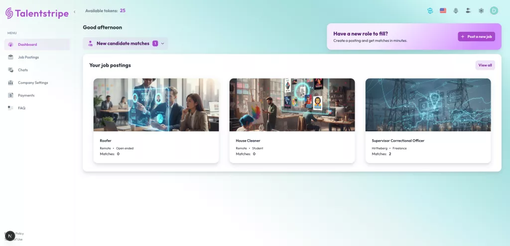Click the candidate matches count badge 1
This screenshot has width=510, height=246.
coord(155,44)
